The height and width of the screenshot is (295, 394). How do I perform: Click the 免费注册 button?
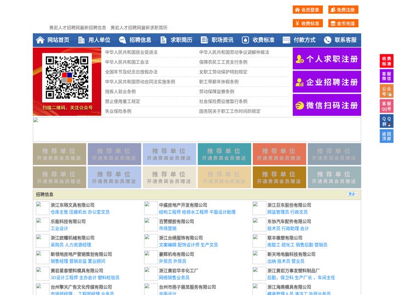coord(343,10)
